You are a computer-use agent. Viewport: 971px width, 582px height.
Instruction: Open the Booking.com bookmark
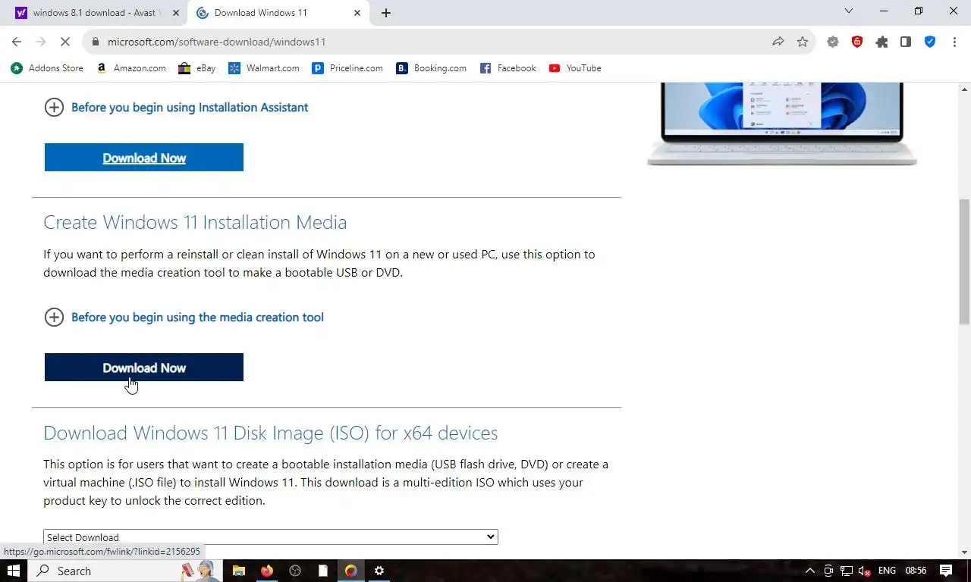coord(432,68)
